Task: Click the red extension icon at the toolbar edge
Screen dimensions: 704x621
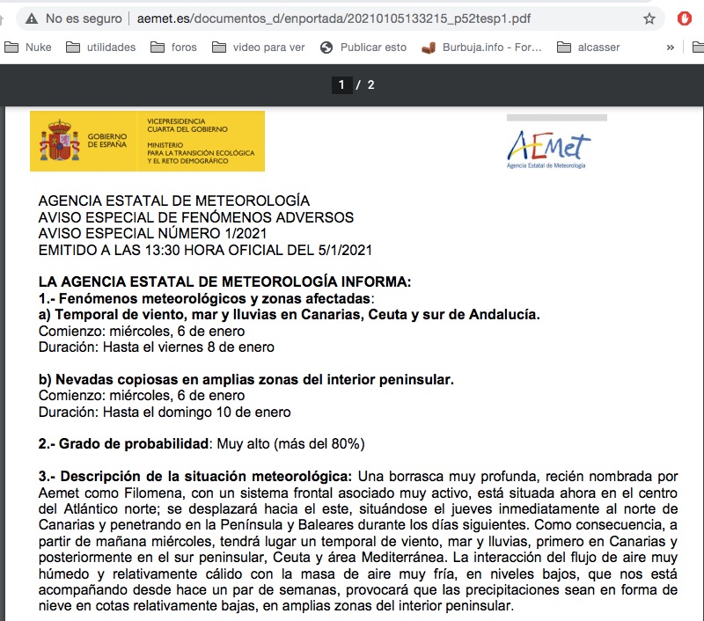Action: (x=685, y=18)
